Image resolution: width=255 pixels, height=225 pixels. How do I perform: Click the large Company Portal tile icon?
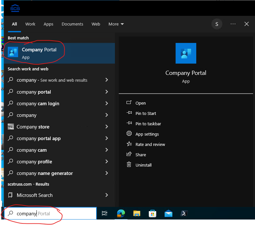pos(186,53)
